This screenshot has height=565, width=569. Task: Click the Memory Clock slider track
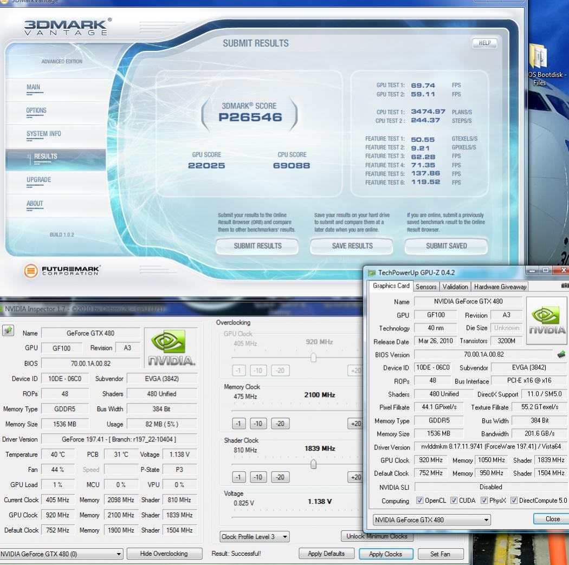tap(296, 411)
